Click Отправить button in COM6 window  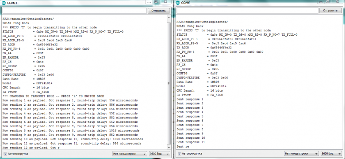pos(331,11)
